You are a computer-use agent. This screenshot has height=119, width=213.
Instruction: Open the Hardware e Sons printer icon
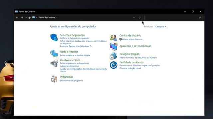click(54, 63)
